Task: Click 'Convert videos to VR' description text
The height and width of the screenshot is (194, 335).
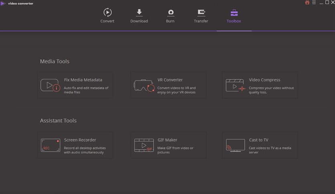Action: tap(176, 90)
